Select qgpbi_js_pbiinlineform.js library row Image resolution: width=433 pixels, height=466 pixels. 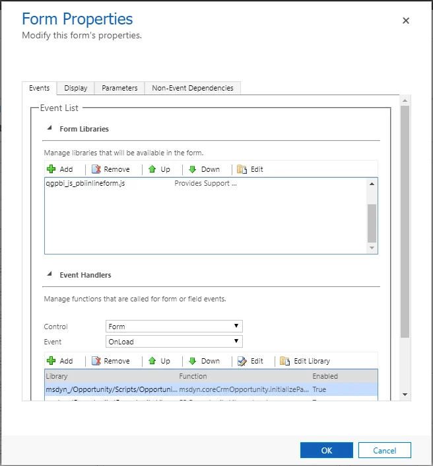click(x=206, y=183)
